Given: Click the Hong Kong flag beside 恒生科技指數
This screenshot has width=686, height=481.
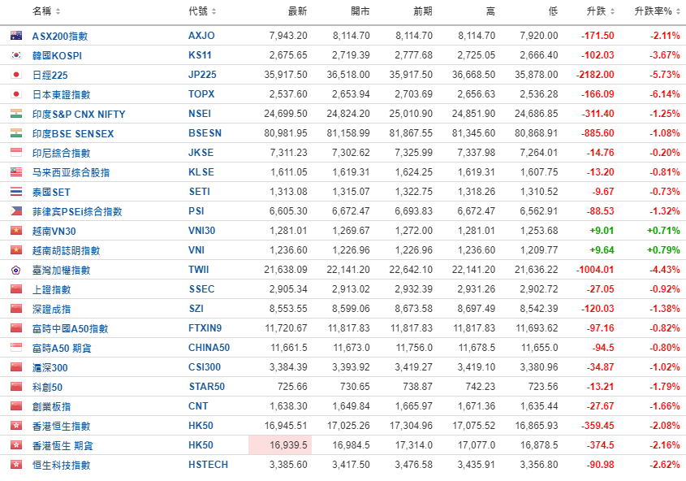Looking at the screenshot, I should pyautogui.click(x=15, y=465).
